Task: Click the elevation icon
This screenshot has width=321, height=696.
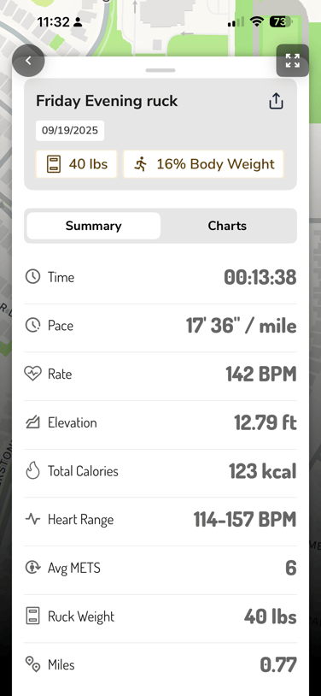Action: (32, 422)
